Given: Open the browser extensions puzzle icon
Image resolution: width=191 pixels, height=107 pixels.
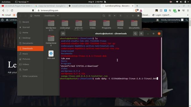Looking at the screenshot, I should coord(179,11).
